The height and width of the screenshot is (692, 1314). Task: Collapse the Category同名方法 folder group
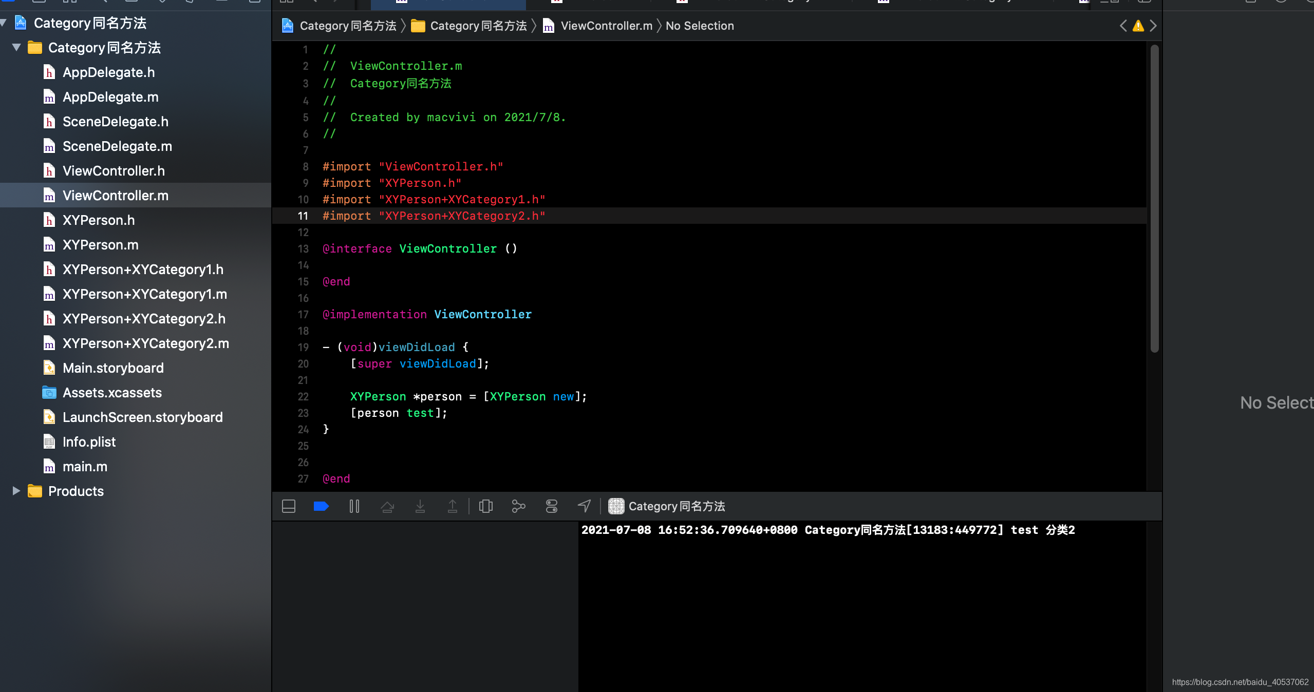point(16,47)
